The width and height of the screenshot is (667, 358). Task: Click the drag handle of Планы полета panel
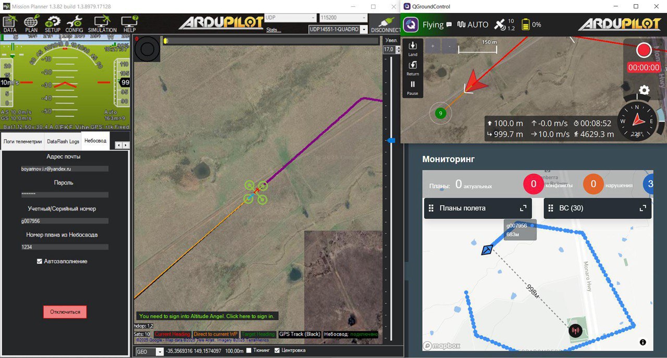pos(431,208)
